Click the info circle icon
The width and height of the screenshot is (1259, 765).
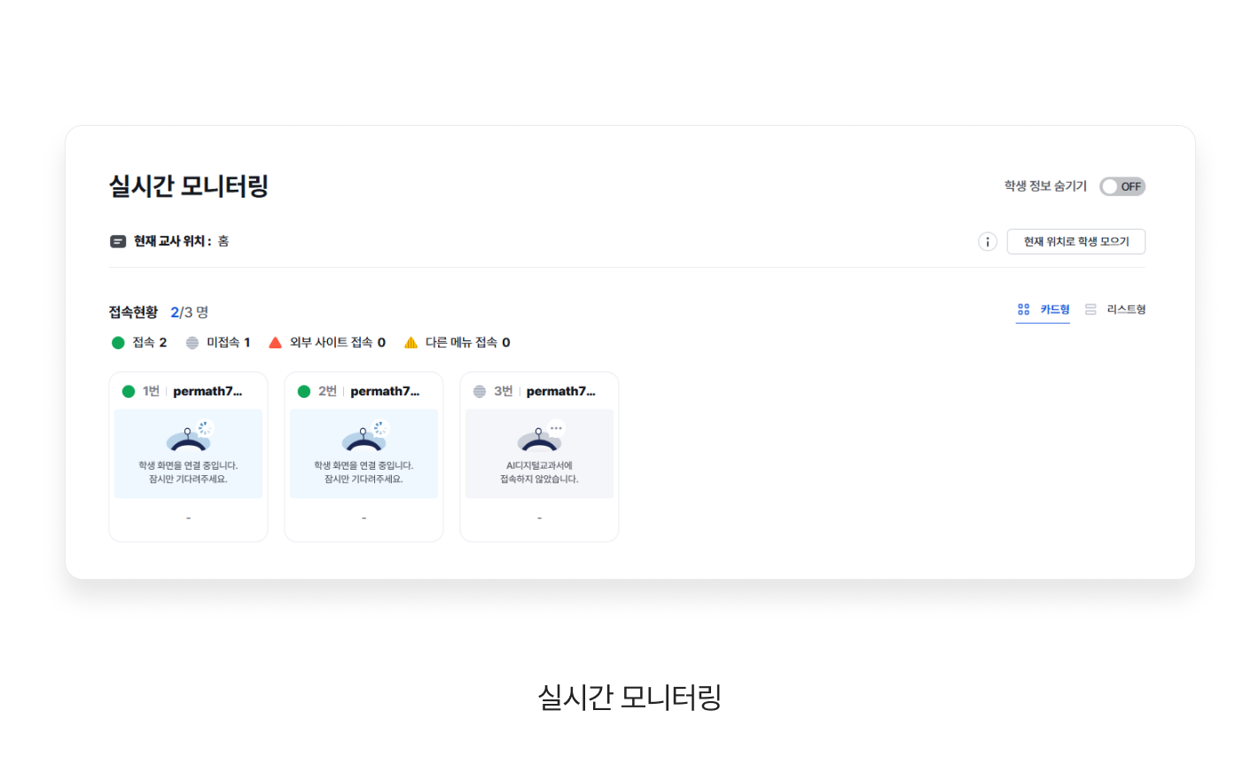coord(988,242)
